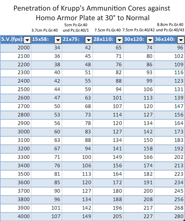185x221 pixels.
Task: Select 21x75 value 78 in row 2900
Action: (x=77, y=123)
